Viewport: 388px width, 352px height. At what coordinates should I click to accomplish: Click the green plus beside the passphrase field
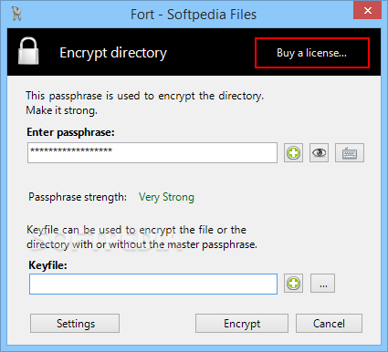(x=293, y=152)
